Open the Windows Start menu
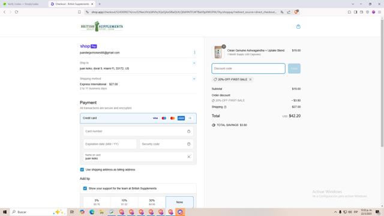Viewport: 384px width, 216px height. click(x=5, y=212)
